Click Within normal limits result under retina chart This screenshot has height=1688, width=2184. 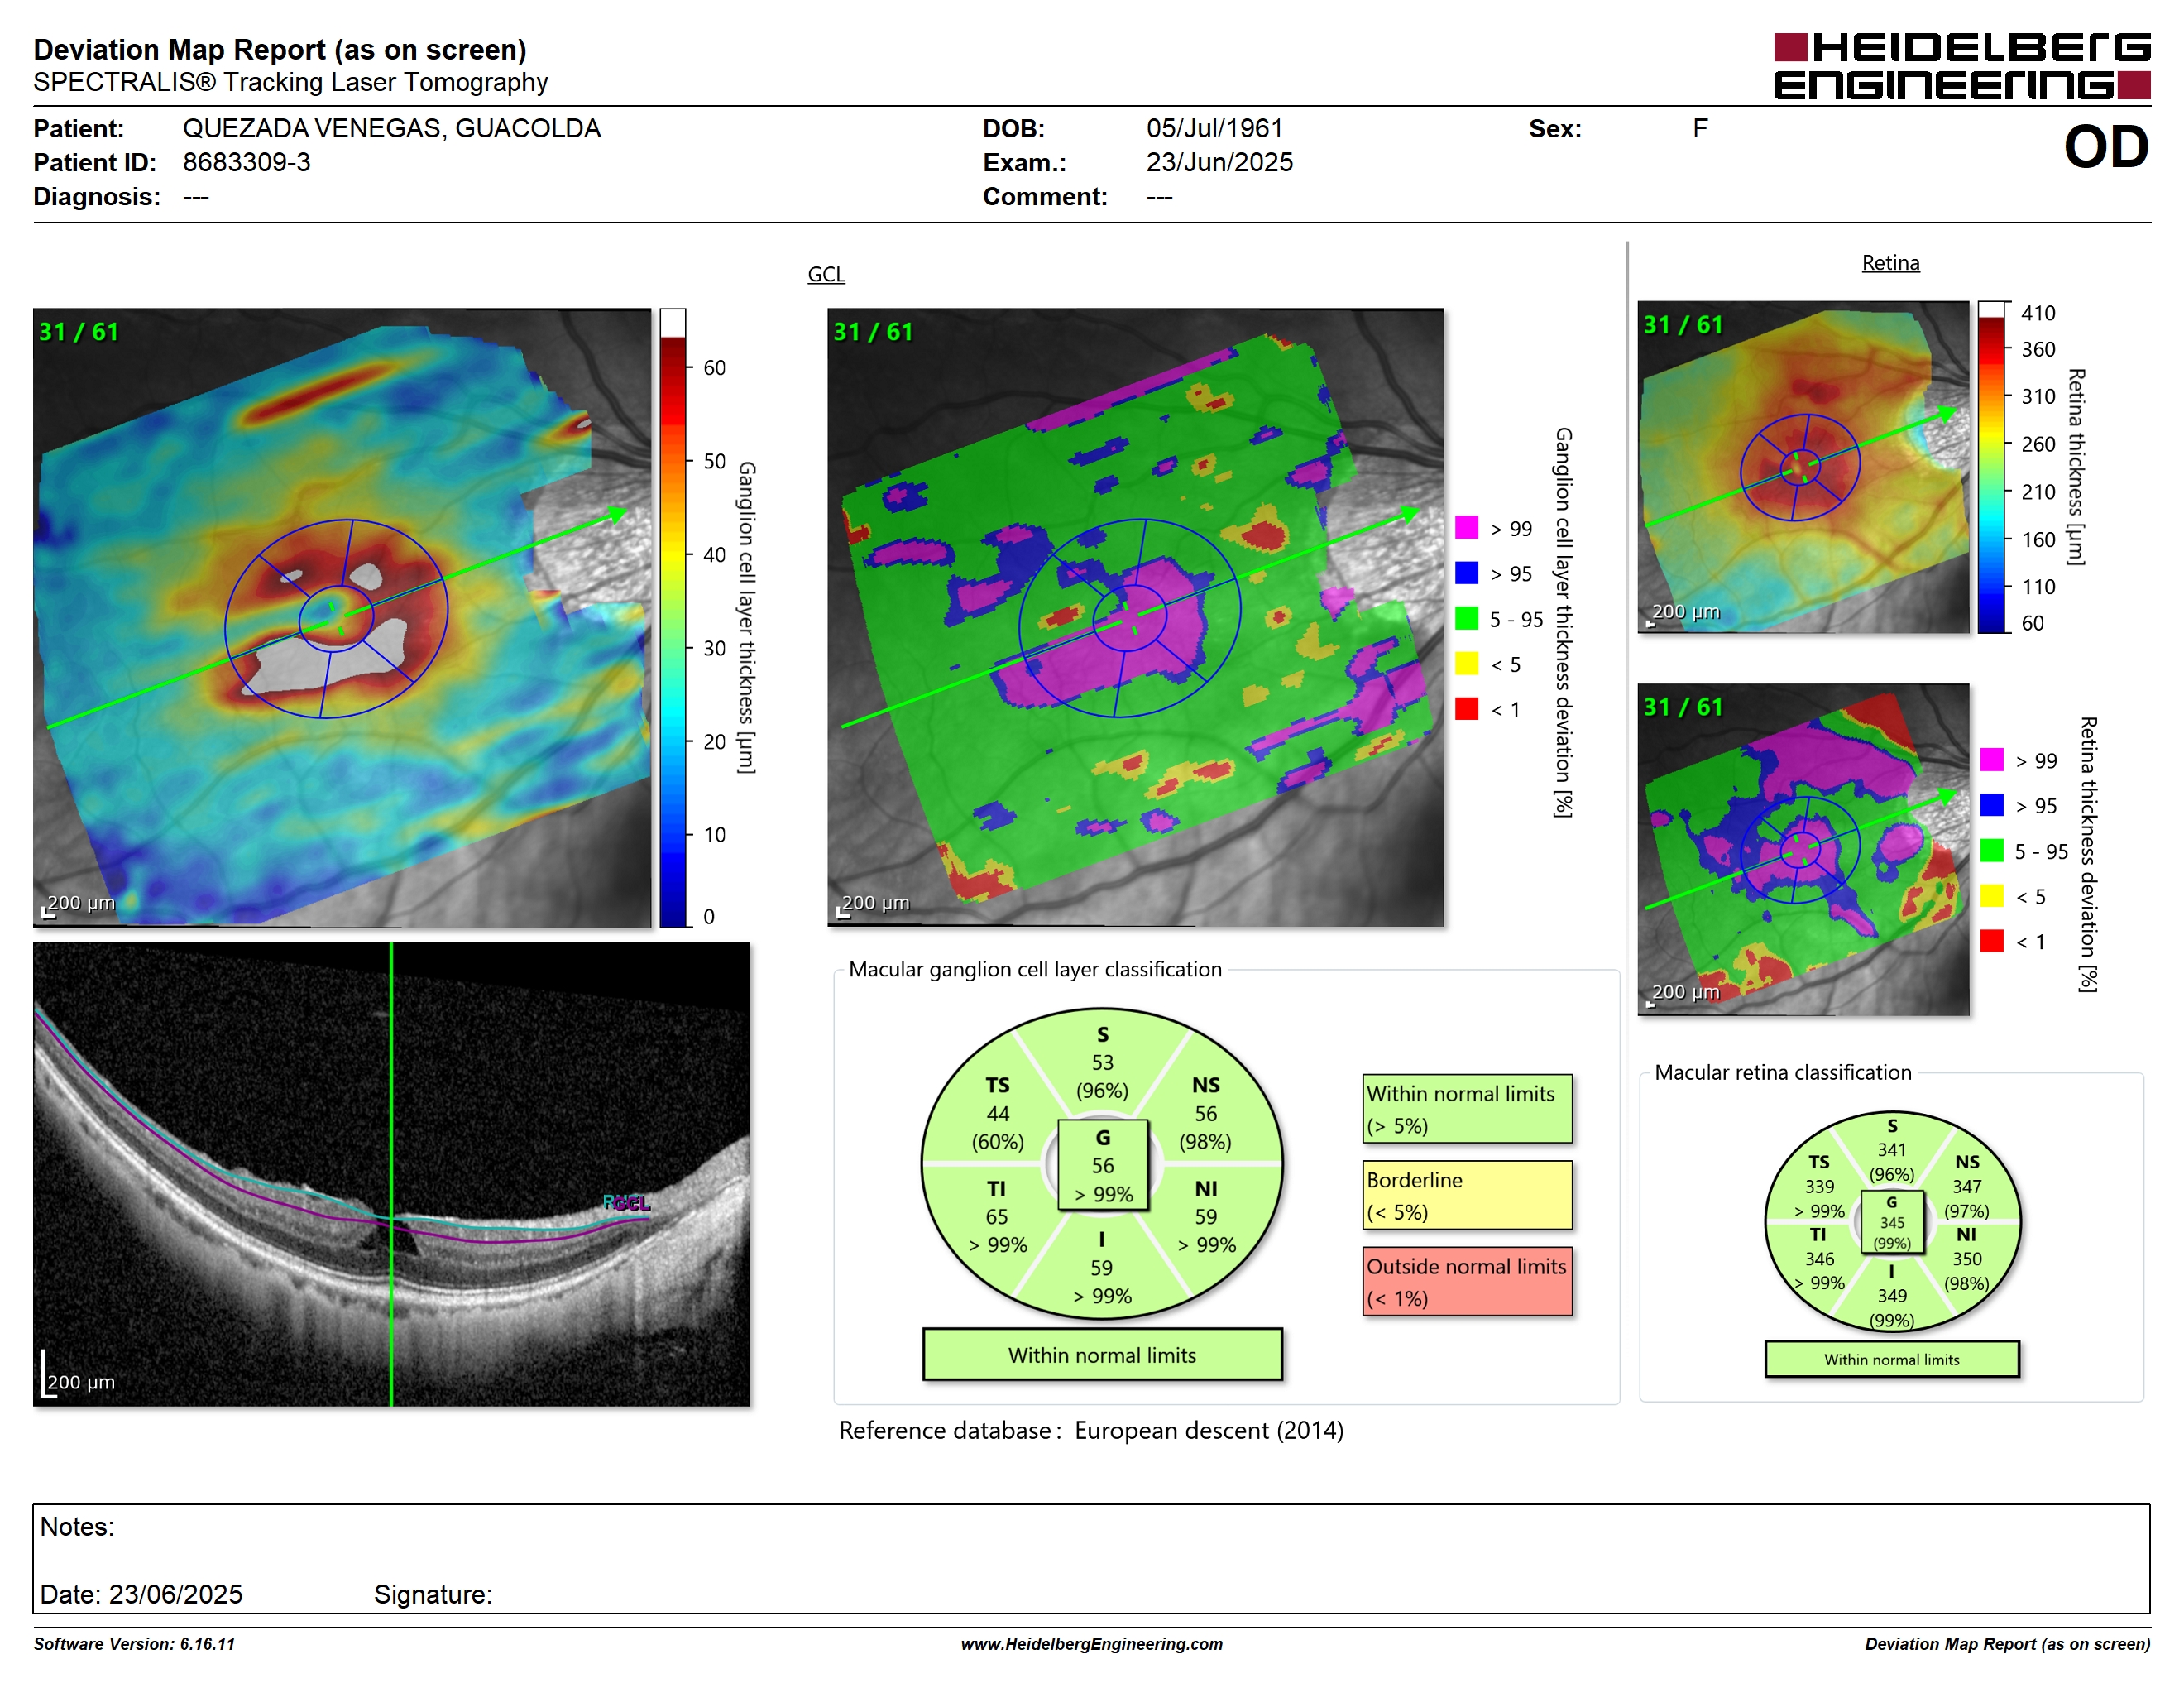tap(1892, 1359)
